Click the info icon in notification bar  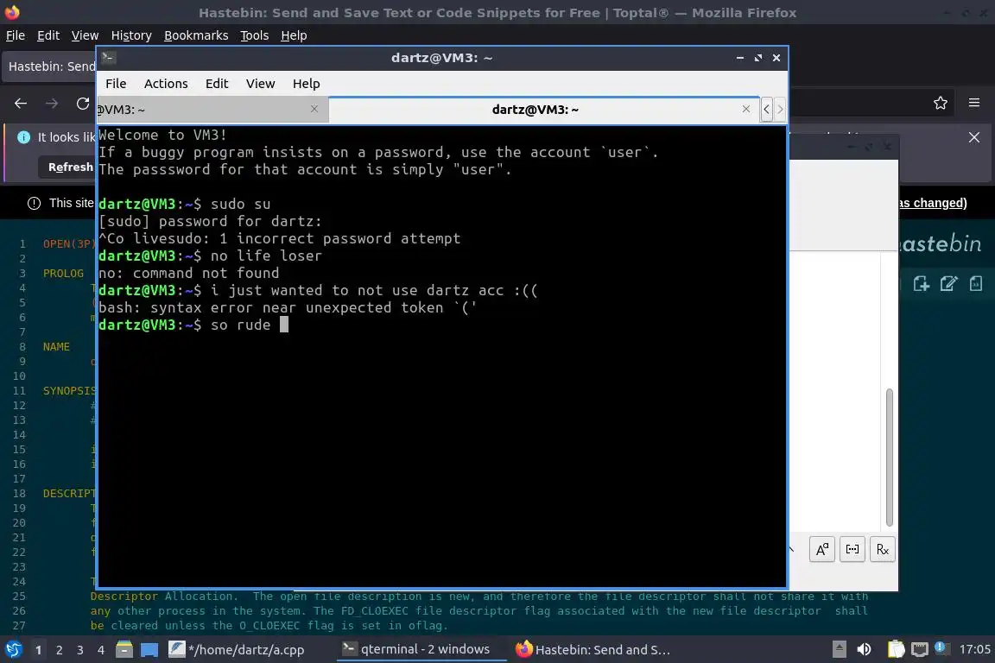pyautogui.click(x=23, y=137)
